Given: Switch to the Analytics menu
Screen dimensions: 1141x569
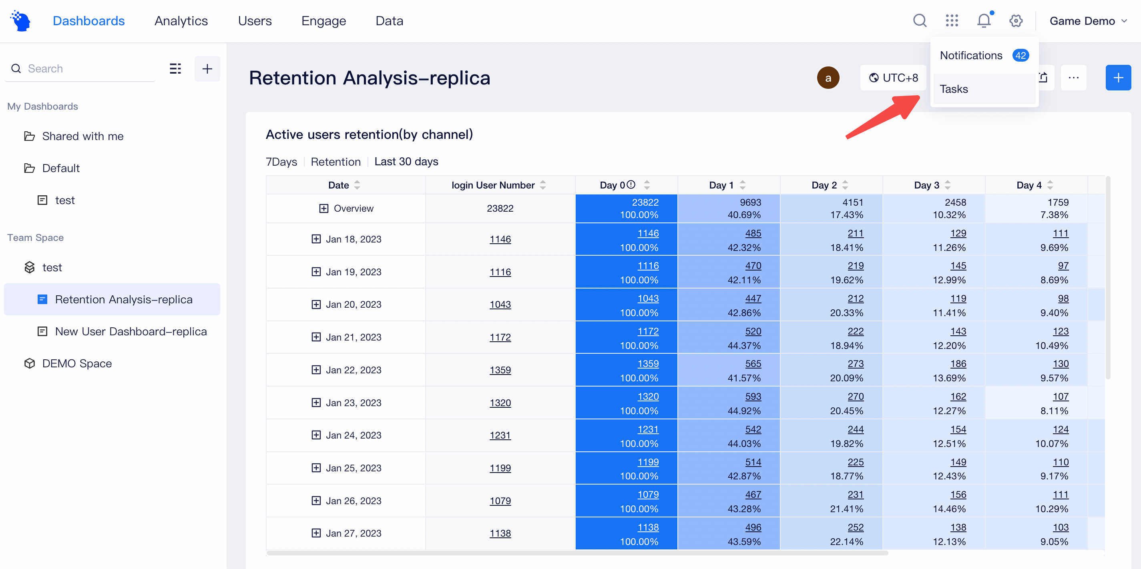Looking at the screenshot, I should click(181, 20).
